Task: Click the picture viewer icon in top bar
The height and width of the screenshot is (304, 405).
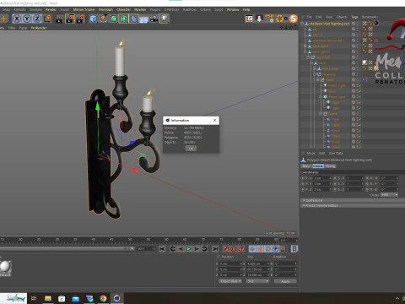Action: [x=249, y=19]
